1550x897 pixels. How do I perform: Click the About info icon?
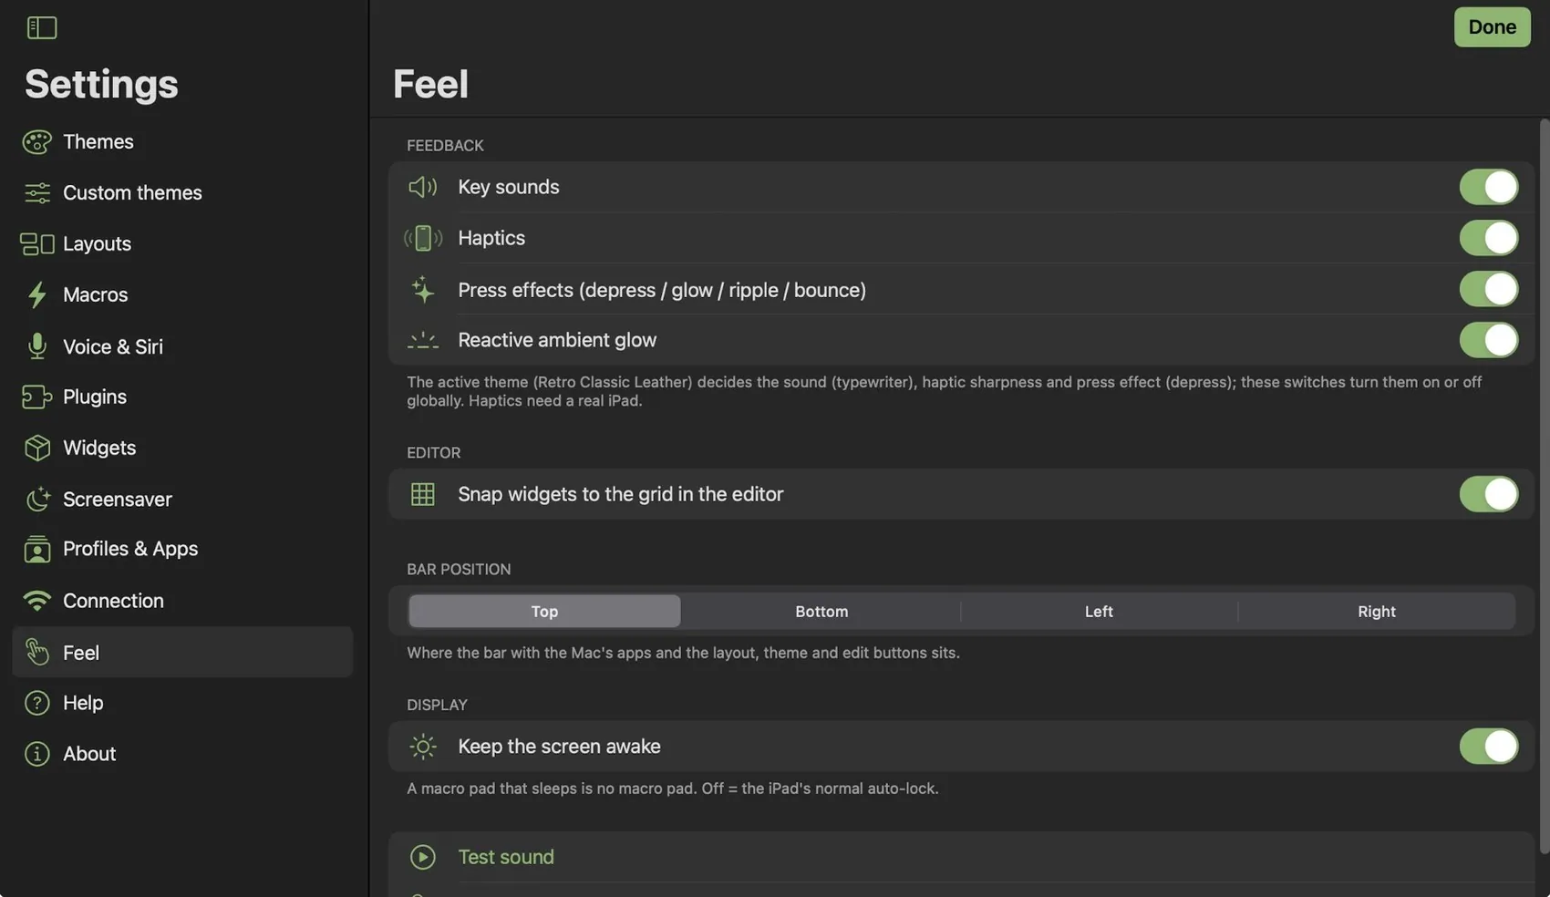tap(37, 754)
